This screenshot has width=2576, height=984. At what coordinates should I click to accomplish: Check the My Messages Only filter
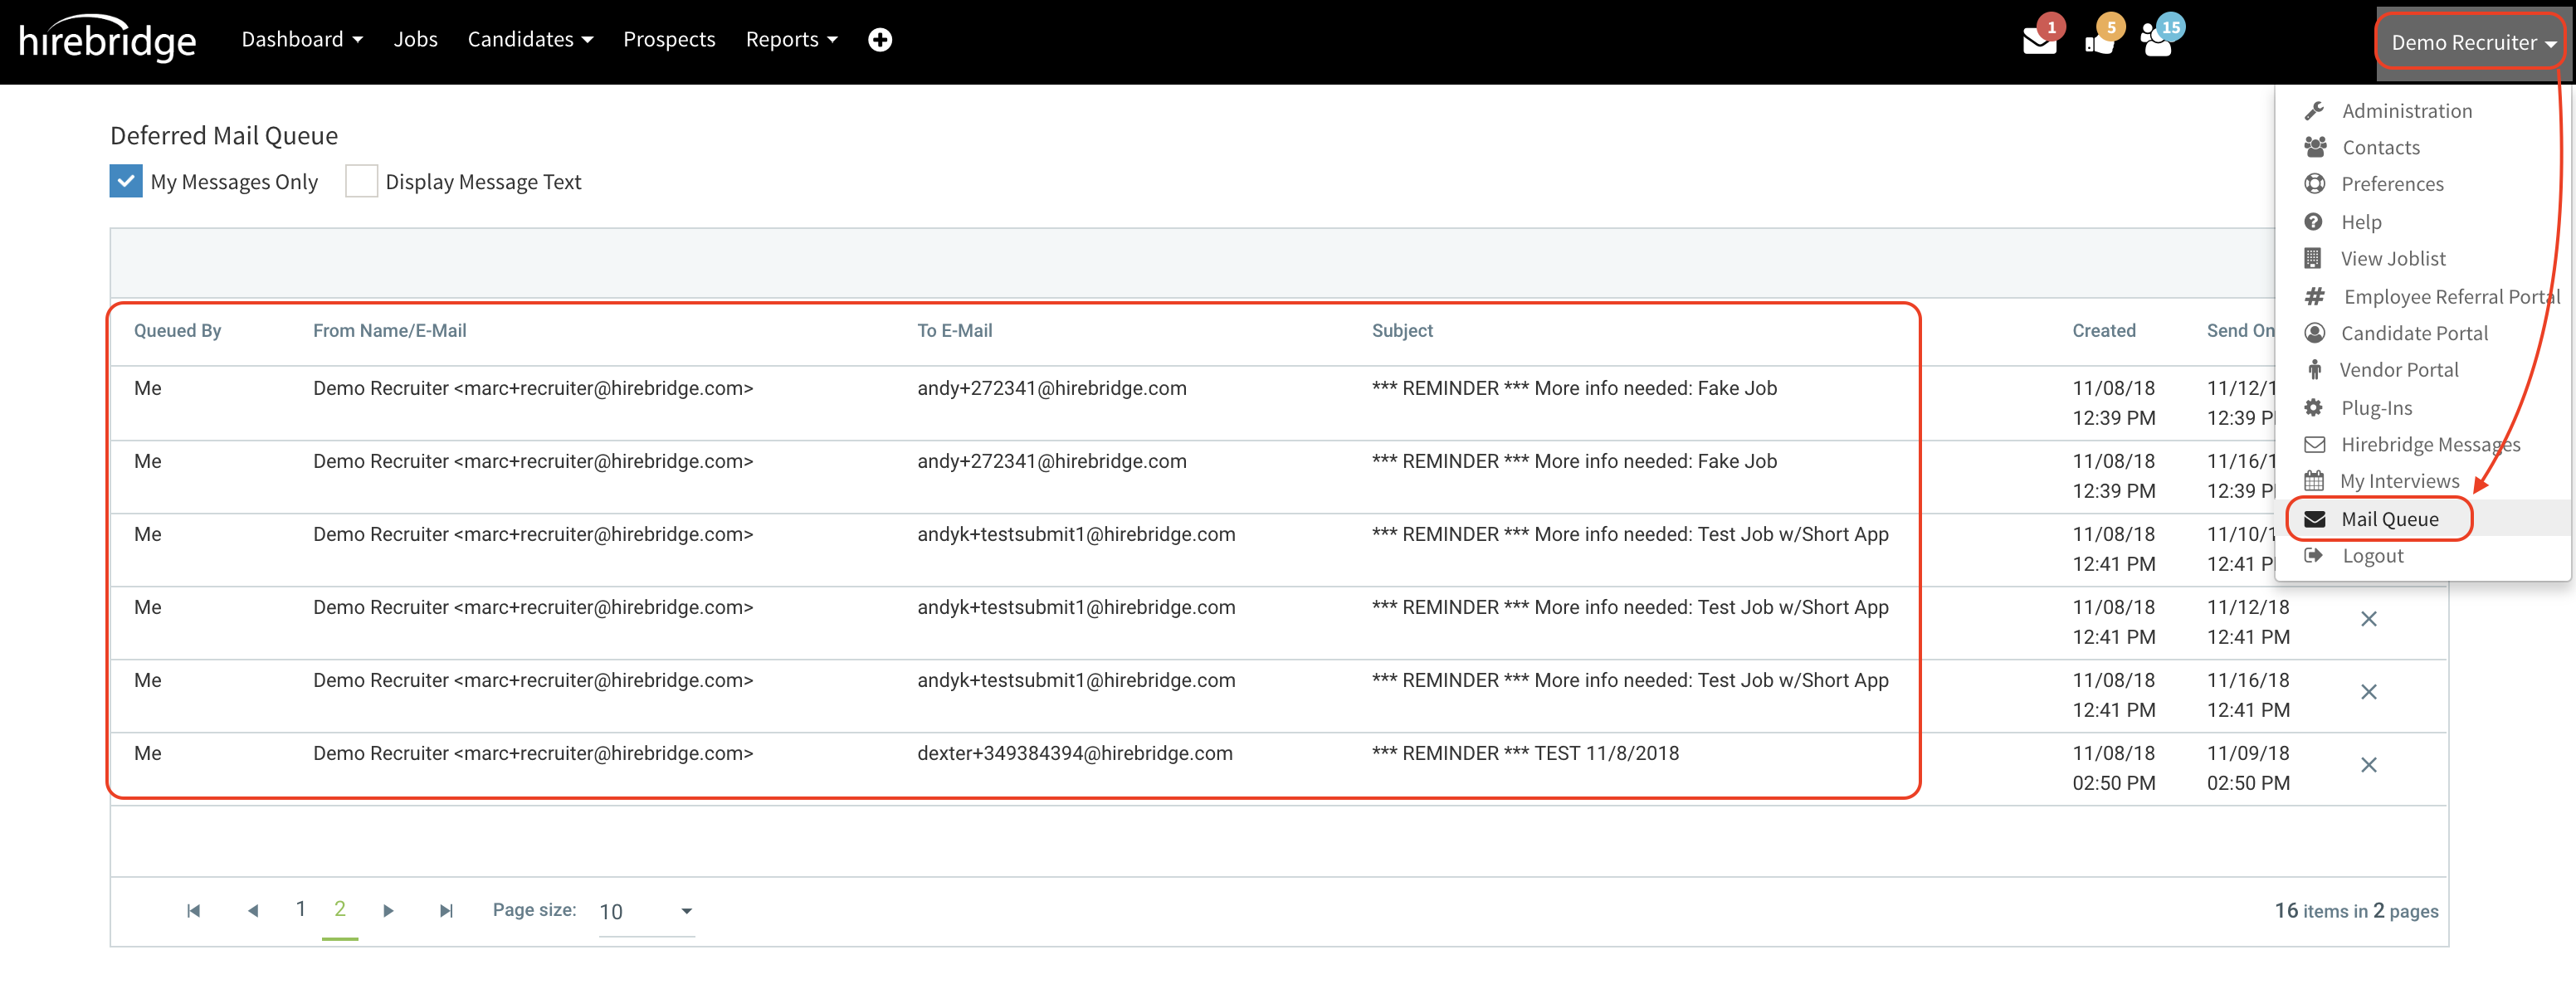pyautogui.click(x=125, y=181)
